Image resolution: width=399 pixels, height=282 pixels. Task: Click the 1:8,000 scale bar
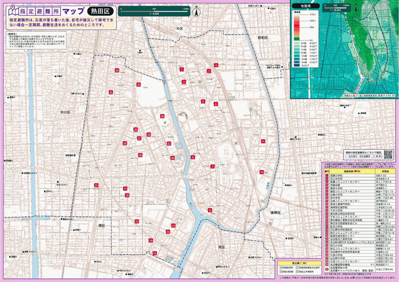pos(155,11)
